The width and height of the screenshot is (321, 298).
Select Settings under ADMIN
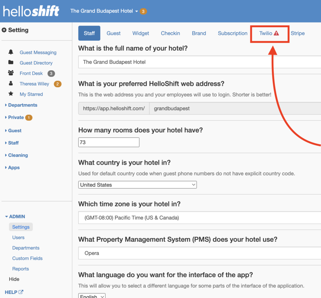(x=21, y=227)
